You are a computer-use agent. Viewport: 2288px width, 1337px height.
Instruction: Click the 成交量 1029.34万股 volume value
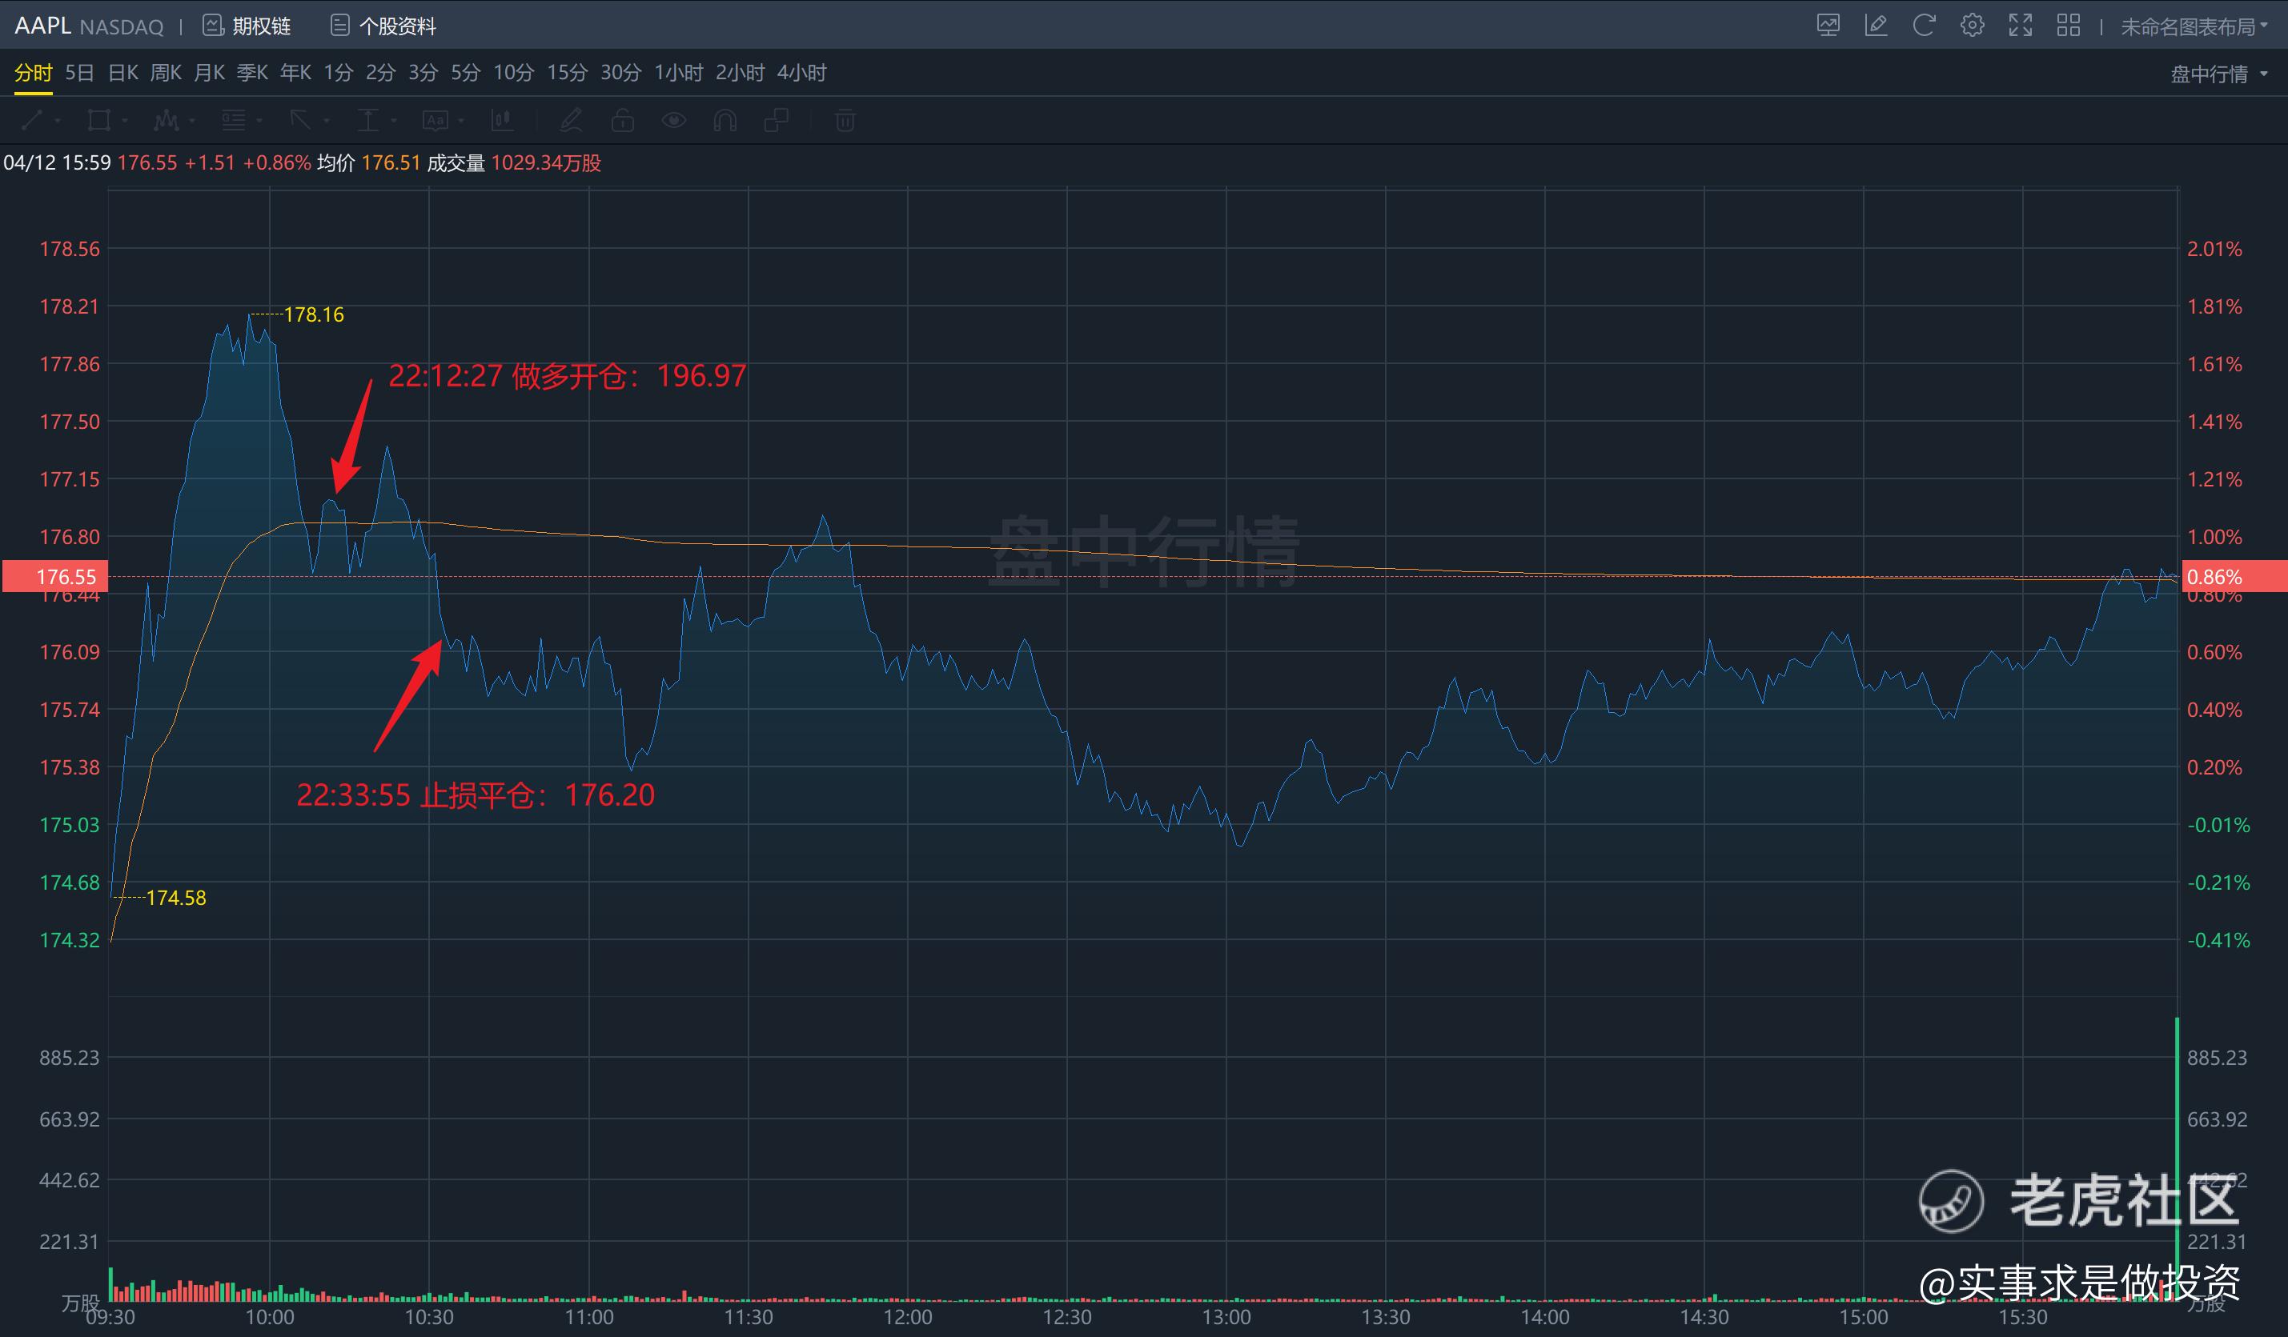pyautogui.click(x=515, y=163)
